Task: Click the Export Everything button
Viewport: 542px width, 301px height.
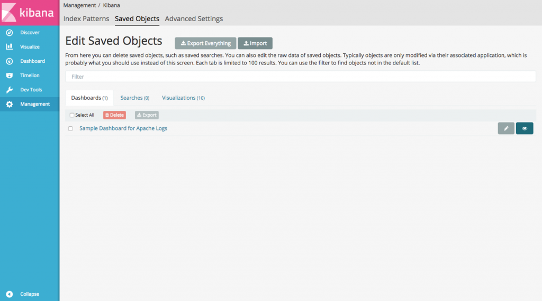Action: [x=205, y=43]
